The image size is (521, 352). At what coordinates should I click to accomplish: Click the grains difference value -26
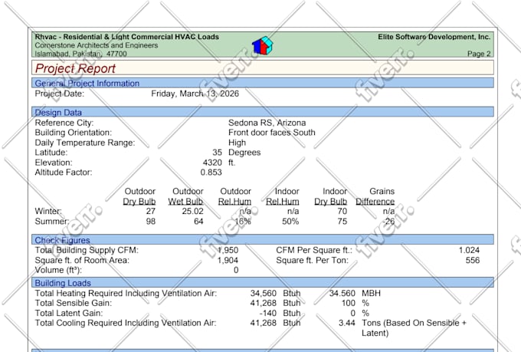point(388,222)
